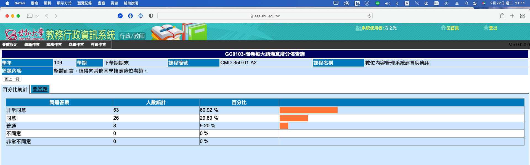This screenshot has height=165, width=530.
Task: Click the 登出 logout link
Action: tap(493, 28)
